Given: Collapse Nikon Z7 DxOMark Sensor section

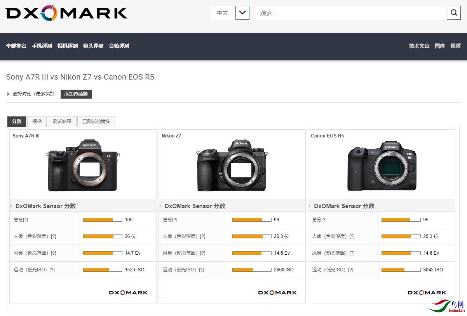Looking at the screenshot, I should pyautogui.click(x=161, y=206).
